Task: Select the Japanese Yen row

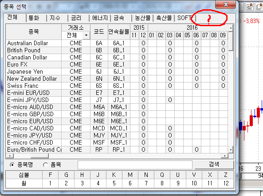Action: coord(117,71)
